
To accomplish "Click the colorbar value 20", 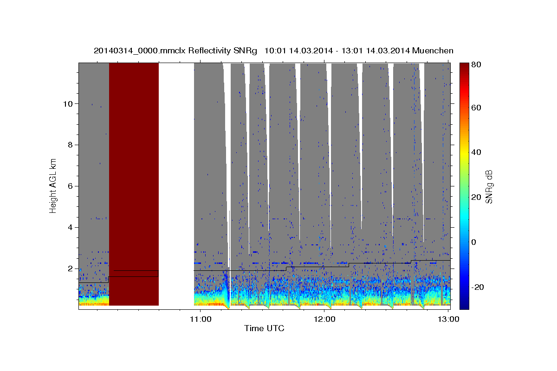I will [x=476, y=197].
